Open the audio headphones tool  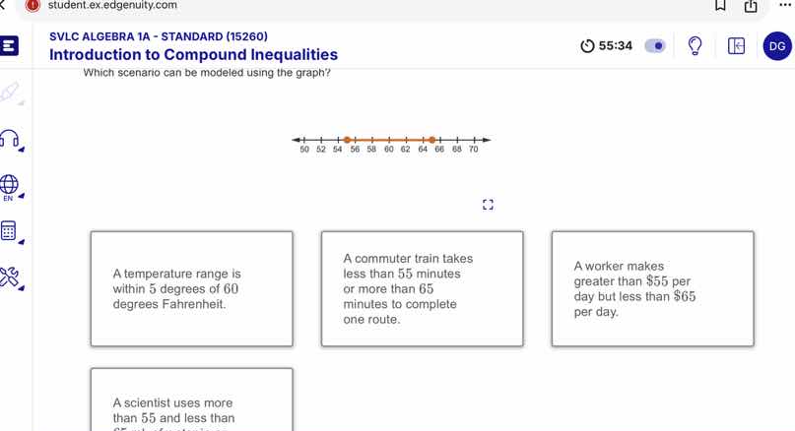tap(10, 139)
